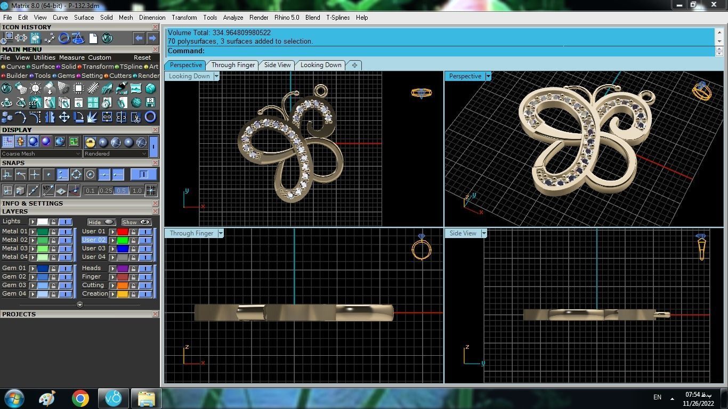The width and height of the screenshot is (728, 409).
Task: Open the Rhino 5.0 menu
Action: [x=287, y=18]
